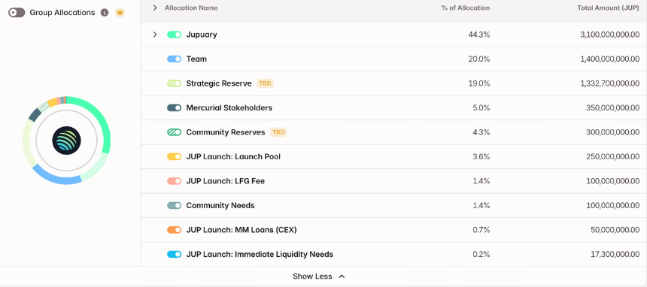Click the dark slate Mercurial donut segment
This screenshot has height=287, width=647.
pos(35,115)
